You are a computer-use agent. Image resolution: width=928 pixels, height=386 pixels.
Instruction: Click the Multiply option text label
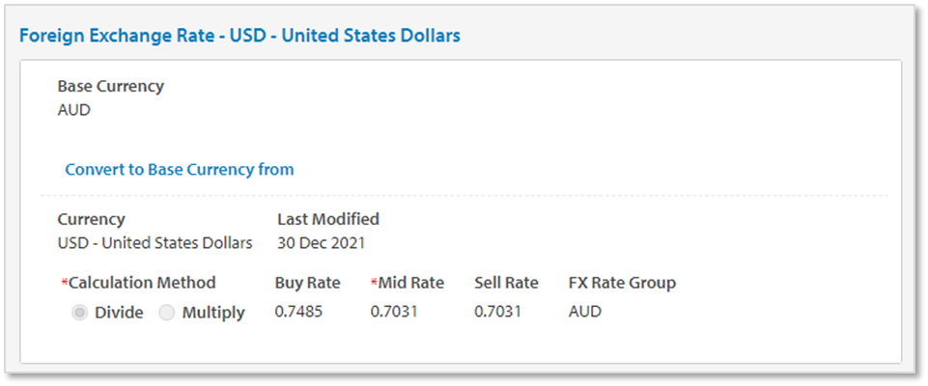click(213, 313)
